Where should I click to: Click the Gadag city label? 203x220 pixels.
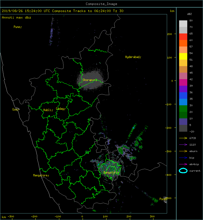click(x=60, y=109)
